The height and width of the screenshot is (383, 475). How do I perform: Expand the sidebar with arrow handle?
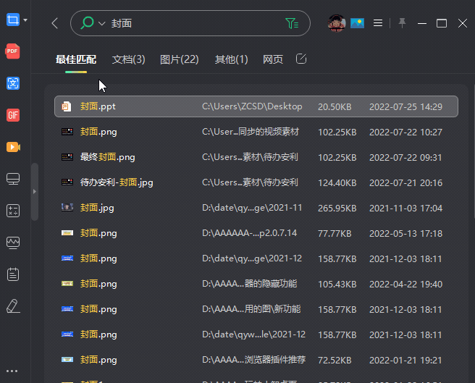pyautogui.click(x=35, y=191)
